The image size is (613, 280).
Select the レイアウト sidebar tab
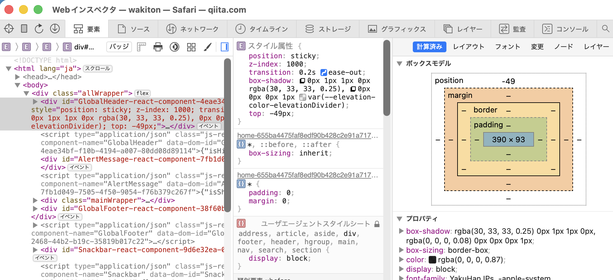[469, 47]
